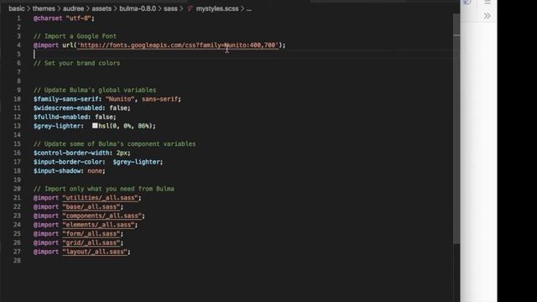537x302 pixels.
Task: Click '$family-sans-serif' variable name
Action: 65,99
